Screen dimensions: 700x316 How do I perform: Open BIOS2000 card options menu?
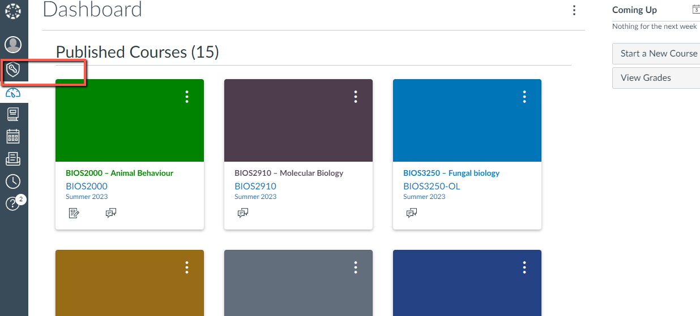(x=187, y=97)
